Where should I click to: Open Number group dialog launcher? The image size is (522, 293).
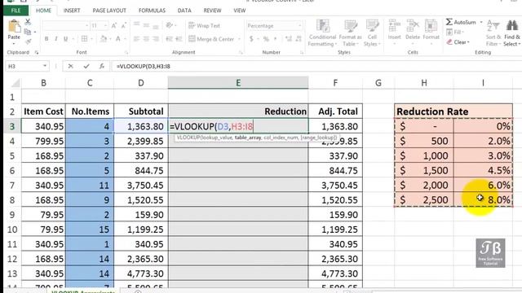pos(302,52)
